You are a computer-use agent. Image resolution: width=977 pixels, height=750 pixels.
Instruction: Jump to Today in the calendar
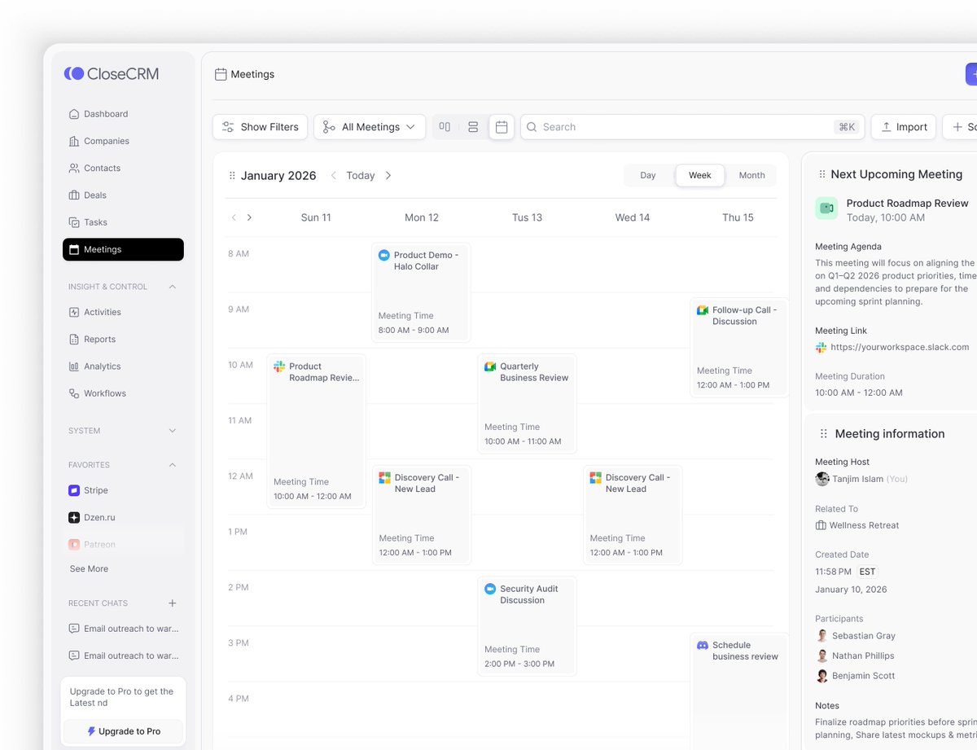pos(361,176)
